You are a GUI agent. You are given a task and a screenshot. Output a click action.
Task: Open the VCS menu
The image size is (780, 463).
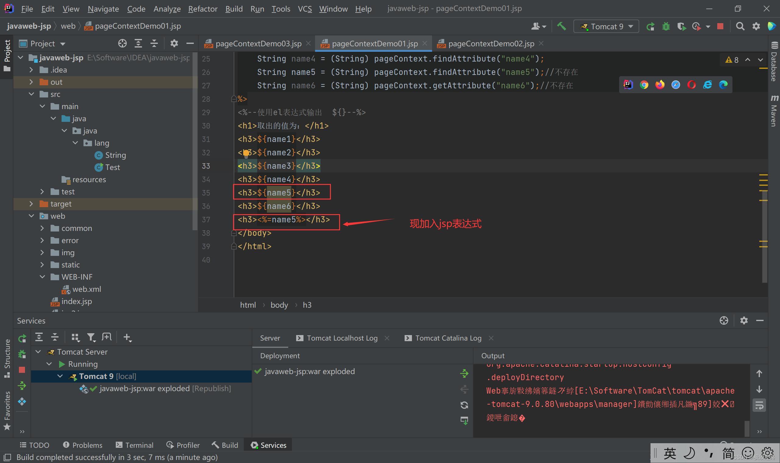(x=305, y=9)
